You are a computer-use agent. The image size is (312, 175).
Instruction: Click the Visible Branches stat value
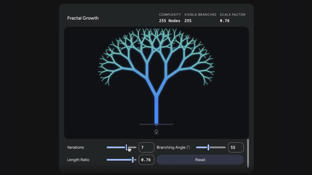[x=188, y=21]
